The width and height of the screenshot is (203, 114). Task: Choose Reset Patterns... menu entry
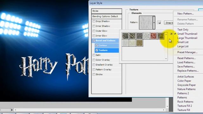187,58
